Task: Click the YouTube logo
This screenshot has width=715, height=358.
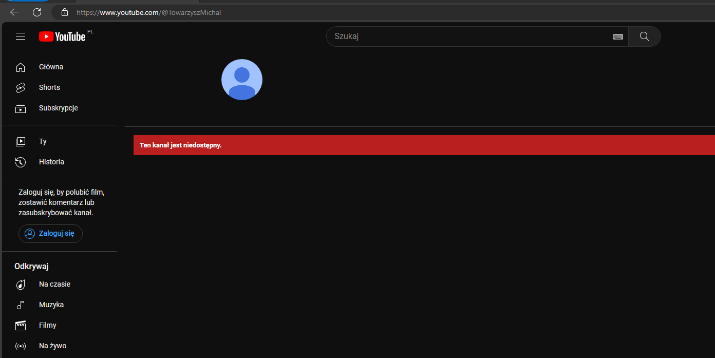Action: 62,36
